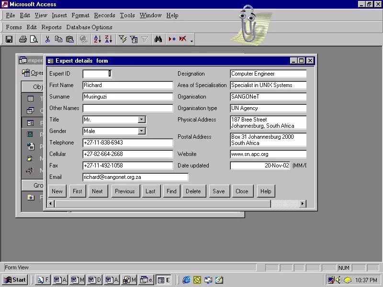383x287 pixels.
Task: Click the Date updated field
Action: (x=260, y=166)
